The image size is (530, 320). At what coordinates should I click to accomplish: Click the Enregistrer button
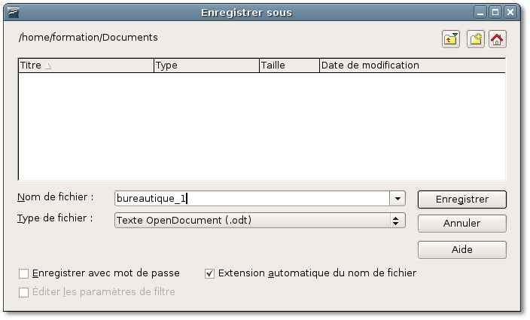(462, 200)
